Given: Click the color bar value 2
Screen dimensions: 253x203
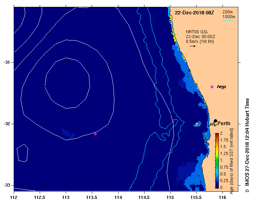Looking at the screenshot, I should [221, 133].
